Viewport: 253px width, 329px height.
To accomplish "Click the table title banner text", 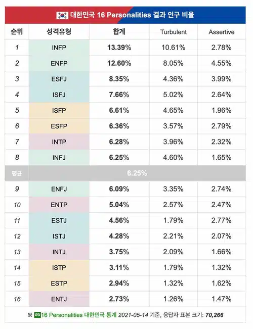I will pos(132,15).
